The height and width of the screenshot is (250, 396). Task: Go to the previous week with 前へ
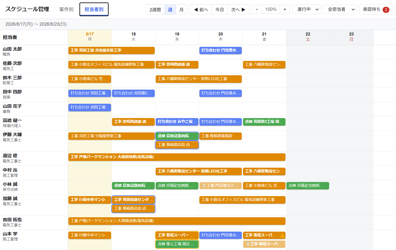click(201, 10)
